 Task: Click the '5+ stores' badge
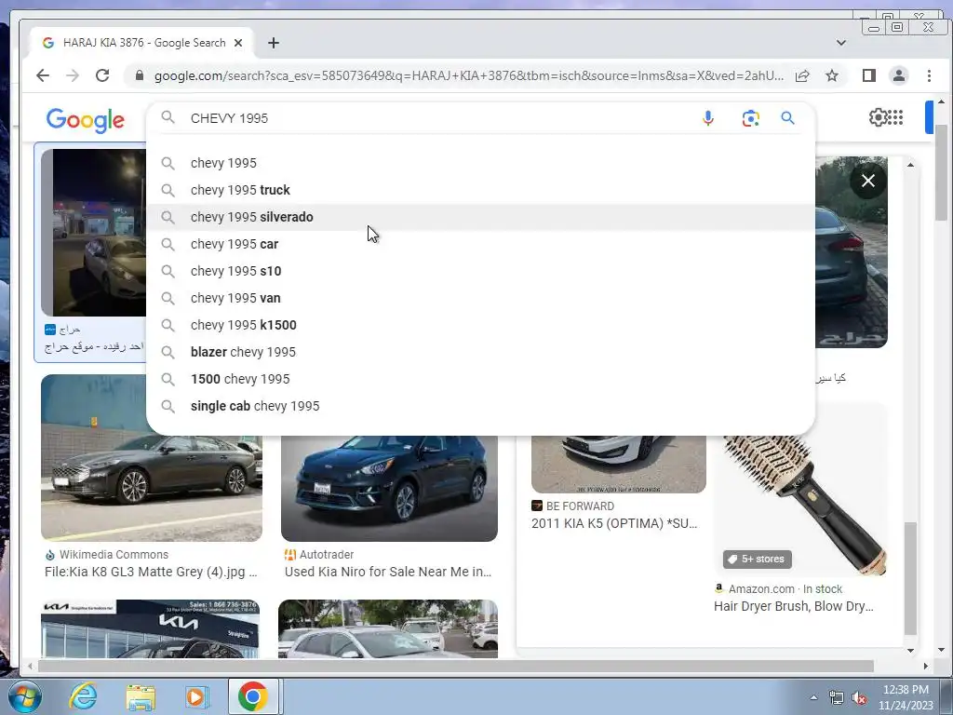click(x=758, y=559)
